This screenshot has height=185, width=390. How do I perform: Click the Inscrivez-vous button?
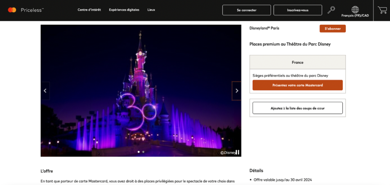click(x=298, y=10)
